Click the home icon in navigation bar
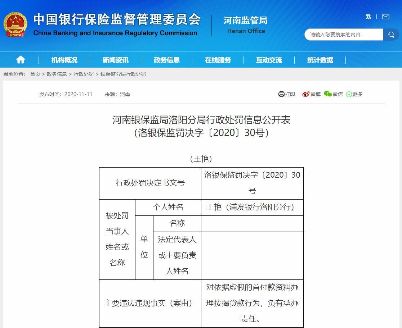Image resolution: width=402 pixels, height=328 pixels. tap(21, 60)
